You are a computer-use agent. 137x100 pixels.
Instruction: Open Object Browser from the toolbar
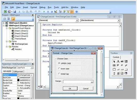point(68,12)
